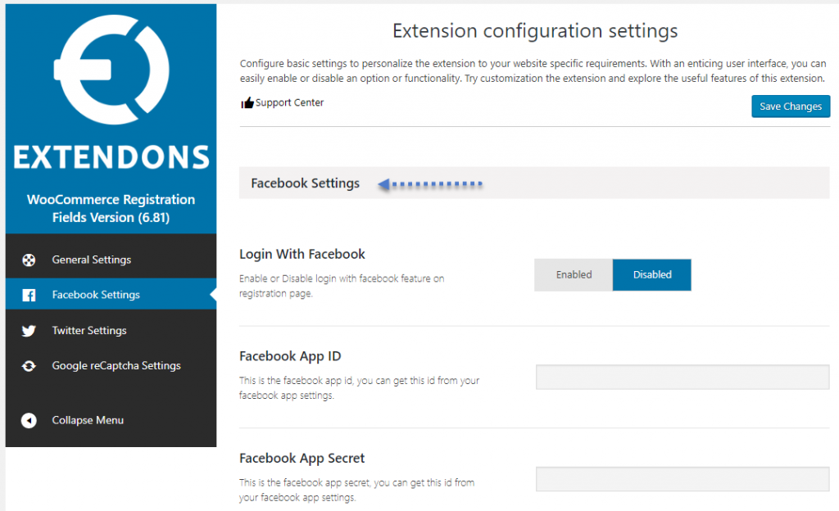Click the 'Configure basic settings' intro paragraph
The image size is (839, 511).
tap(533, 71)
